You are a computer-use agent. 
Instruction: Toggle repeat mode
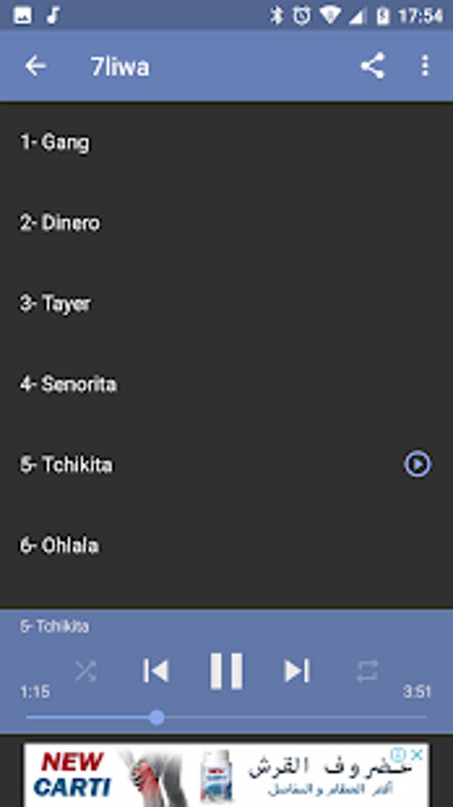[x=367, y=671]
